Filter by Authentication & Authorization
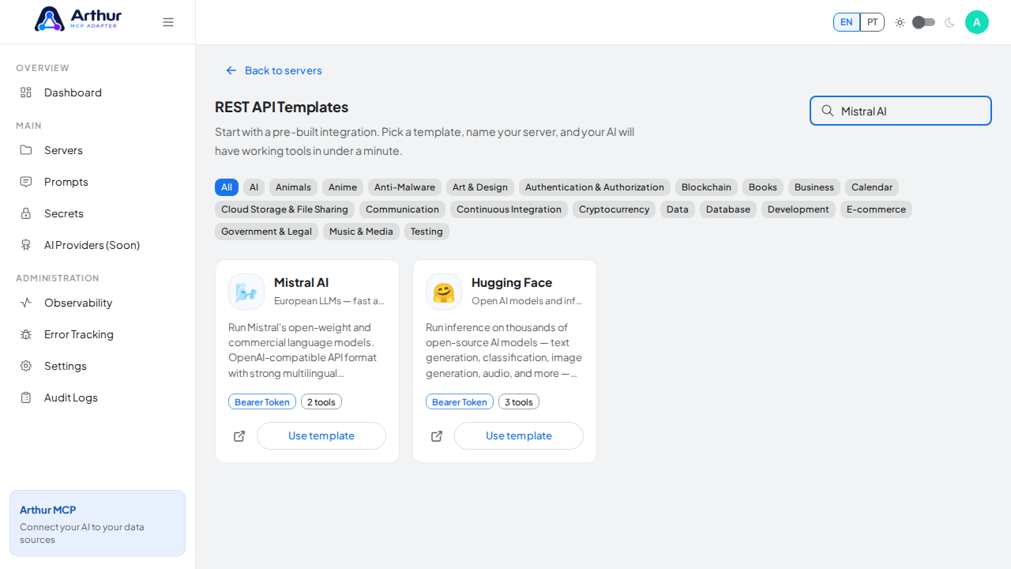Viewport: 1011px width, 569px height. (x=595, y=187)
